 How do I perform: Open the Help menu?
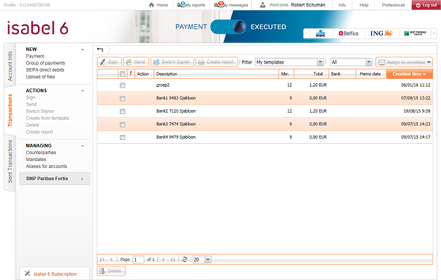pyautogui.click(x=364, y=5)
